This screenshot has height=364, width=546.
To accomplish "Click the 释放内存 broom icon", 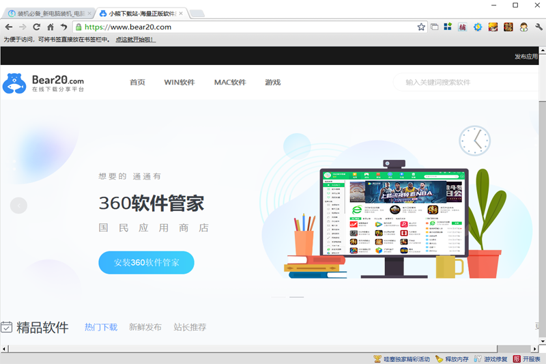I will pyautogui.click(x=439, y=359).
